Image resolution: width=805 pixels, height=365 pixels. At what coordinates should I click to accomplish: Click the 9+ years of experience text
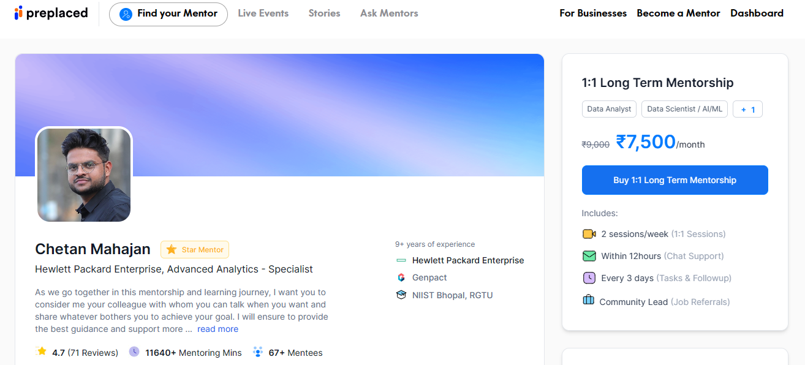pos(435,244)
